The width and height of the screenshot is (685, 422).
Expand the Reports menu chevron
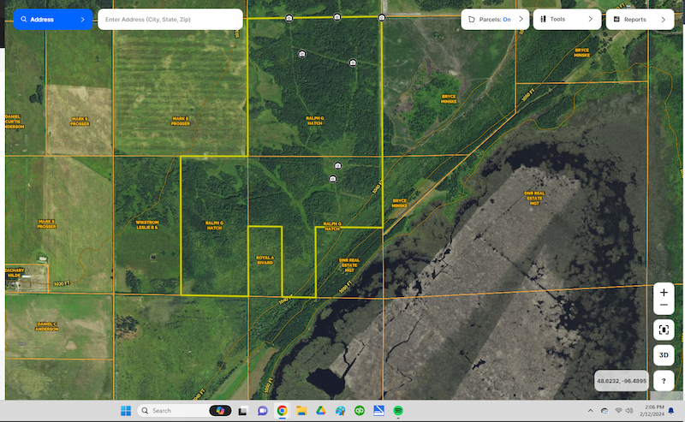tap(663, 19)
